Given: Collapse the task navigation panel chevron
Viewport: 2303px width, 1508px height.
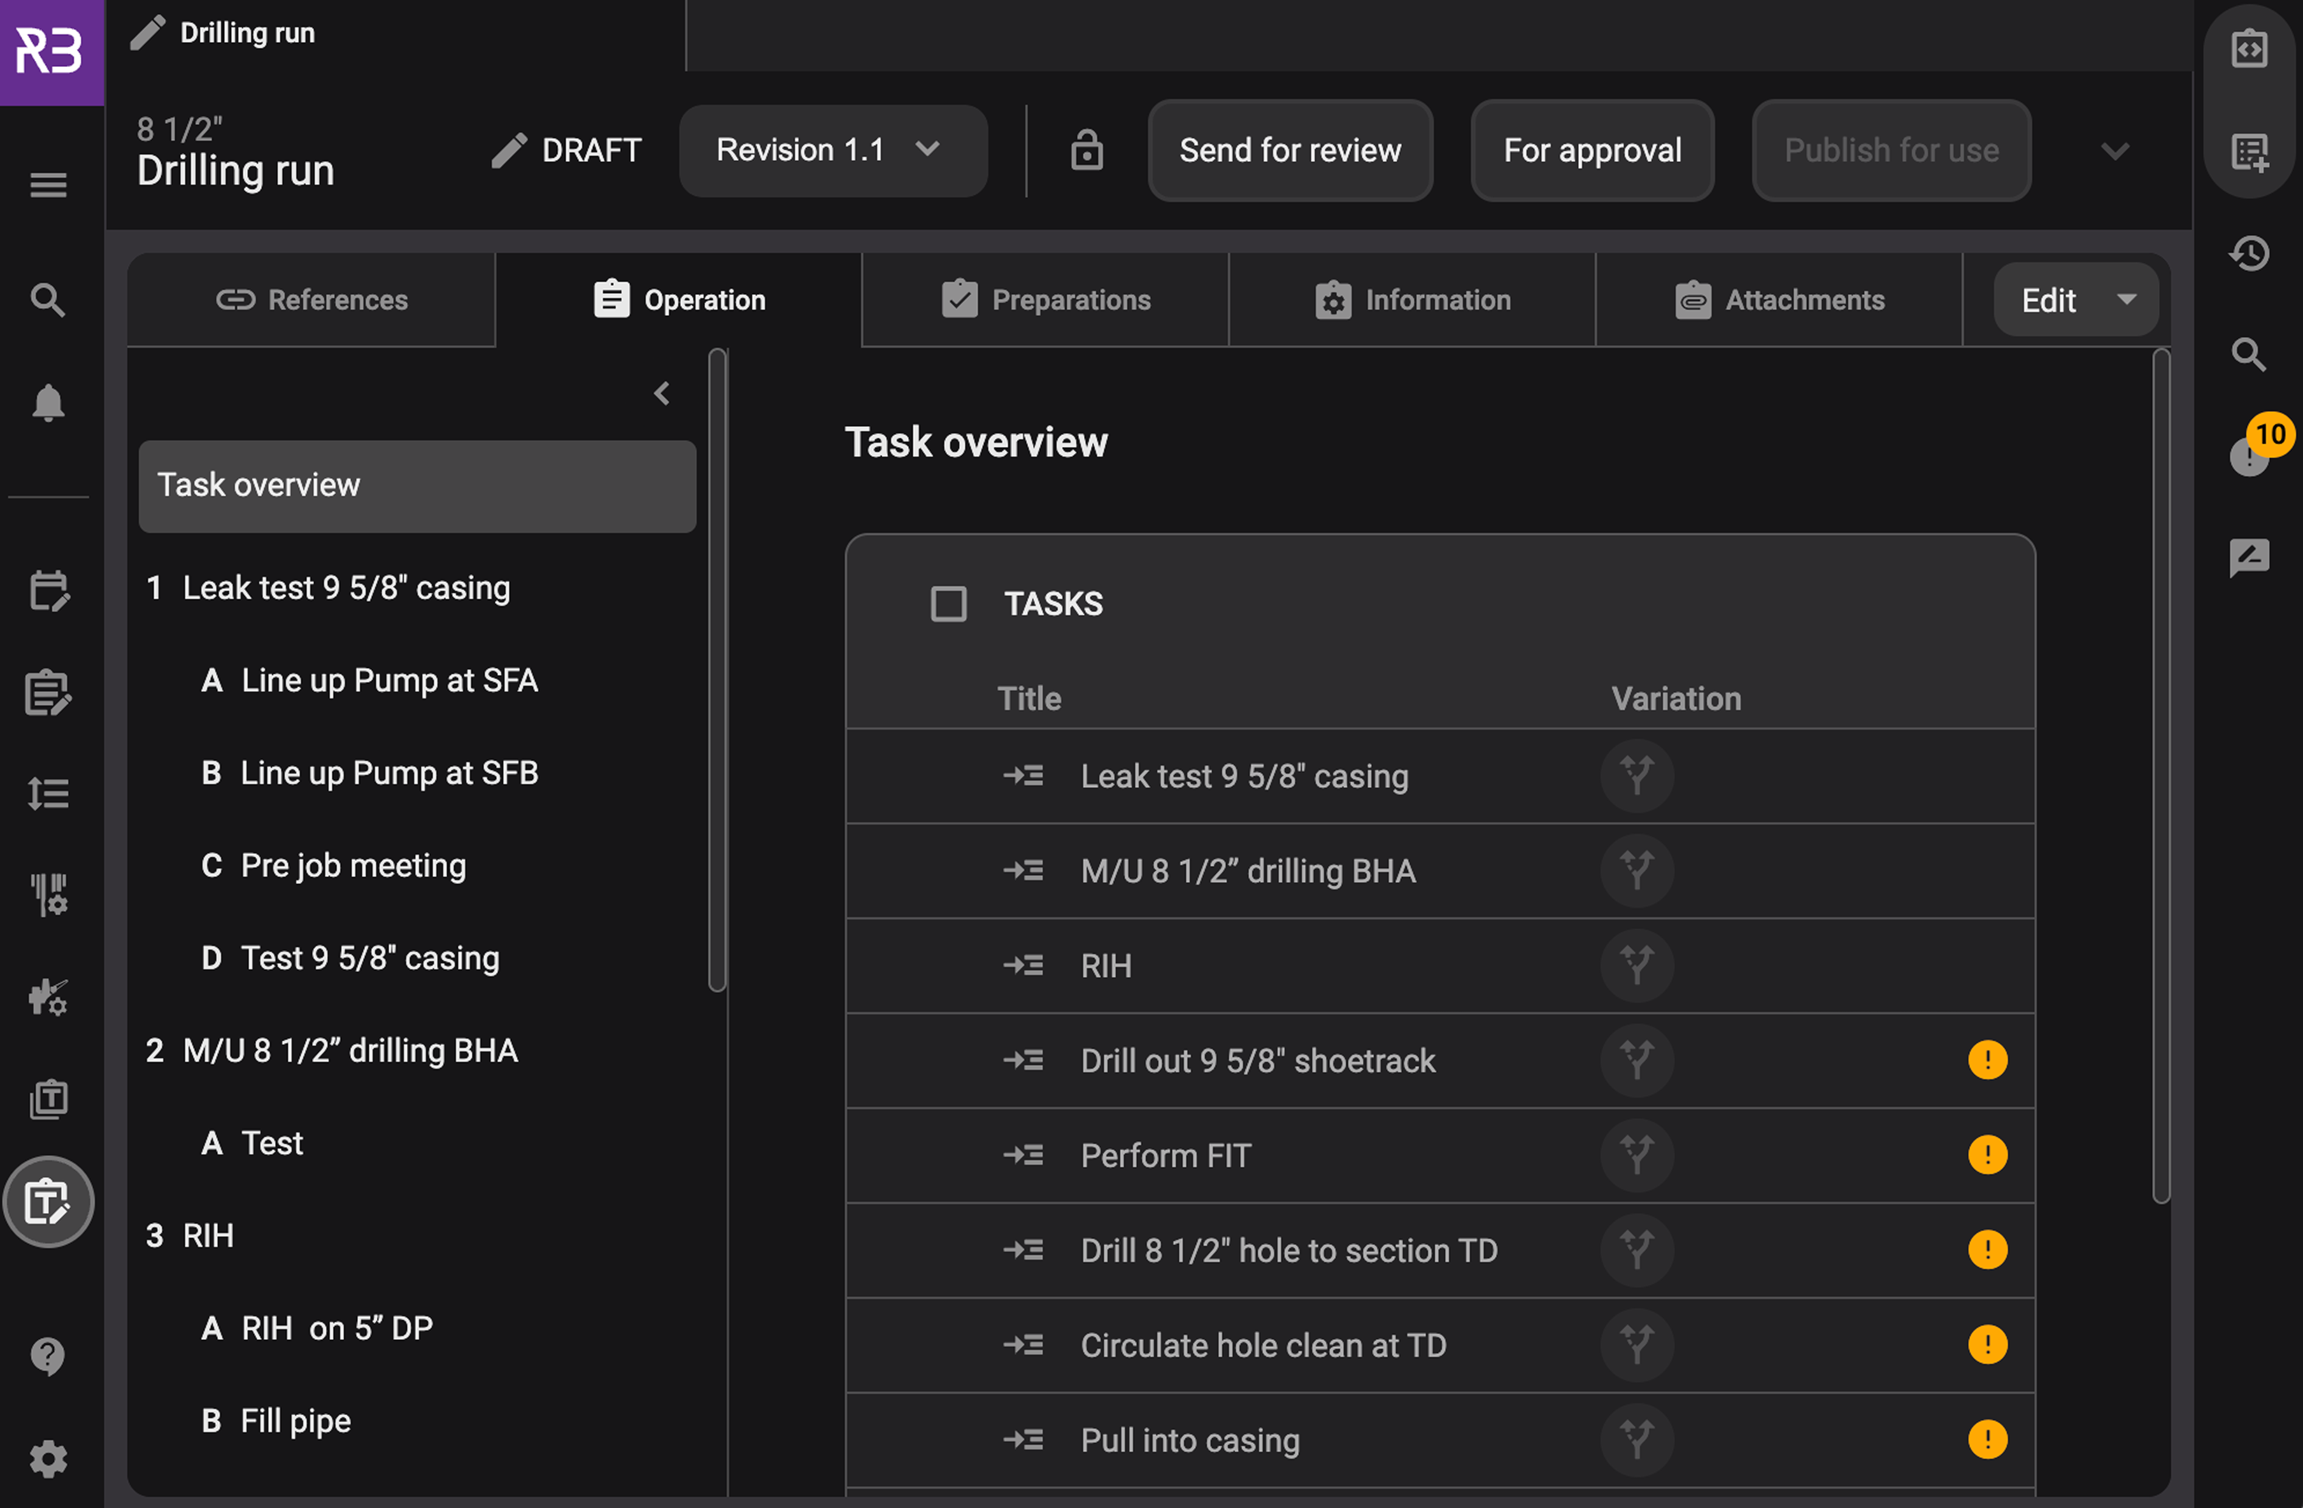Looking at the screenshot, I should pyautogui.click(x=662, y=394).
